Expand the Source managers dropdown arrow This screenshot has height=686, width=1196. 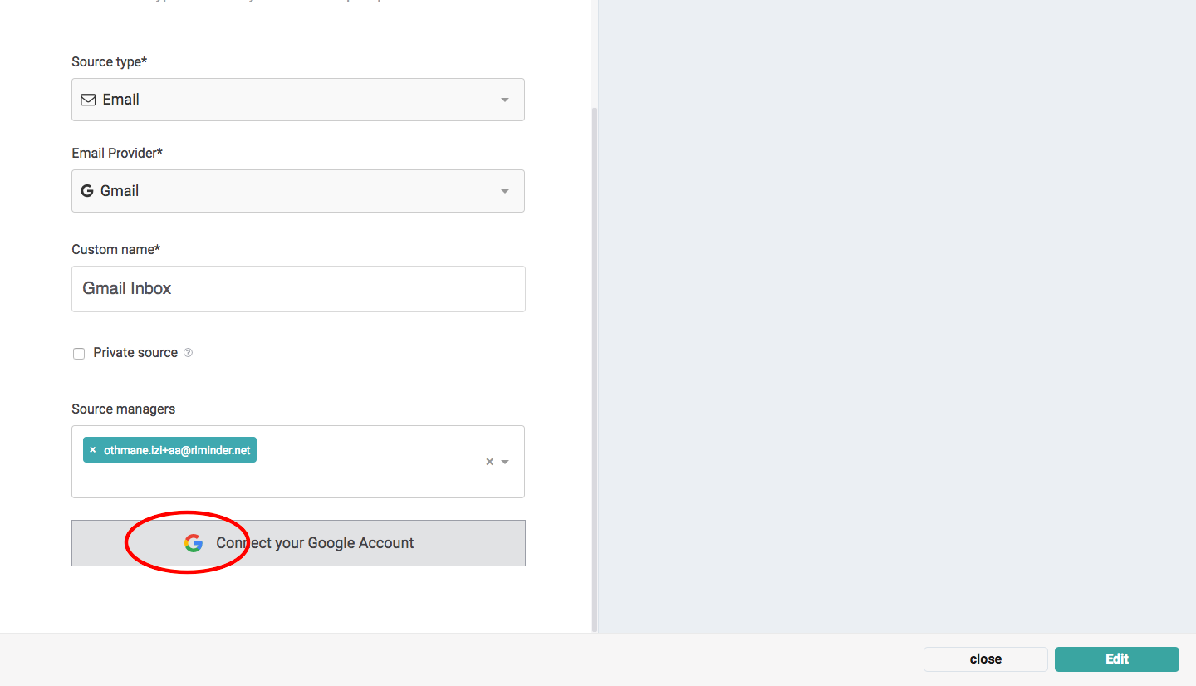pyautogui.click(x=505, y=462)
